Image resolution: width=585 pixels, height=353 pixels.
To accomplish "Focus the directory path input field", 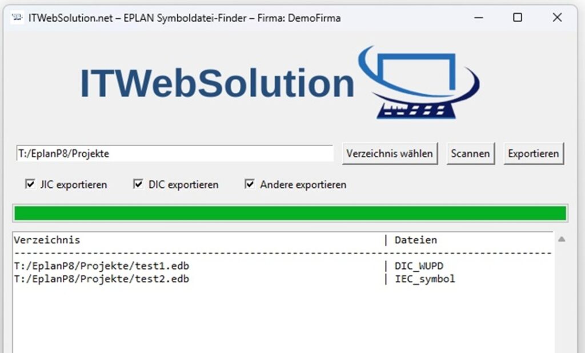I will pos(174,154).
